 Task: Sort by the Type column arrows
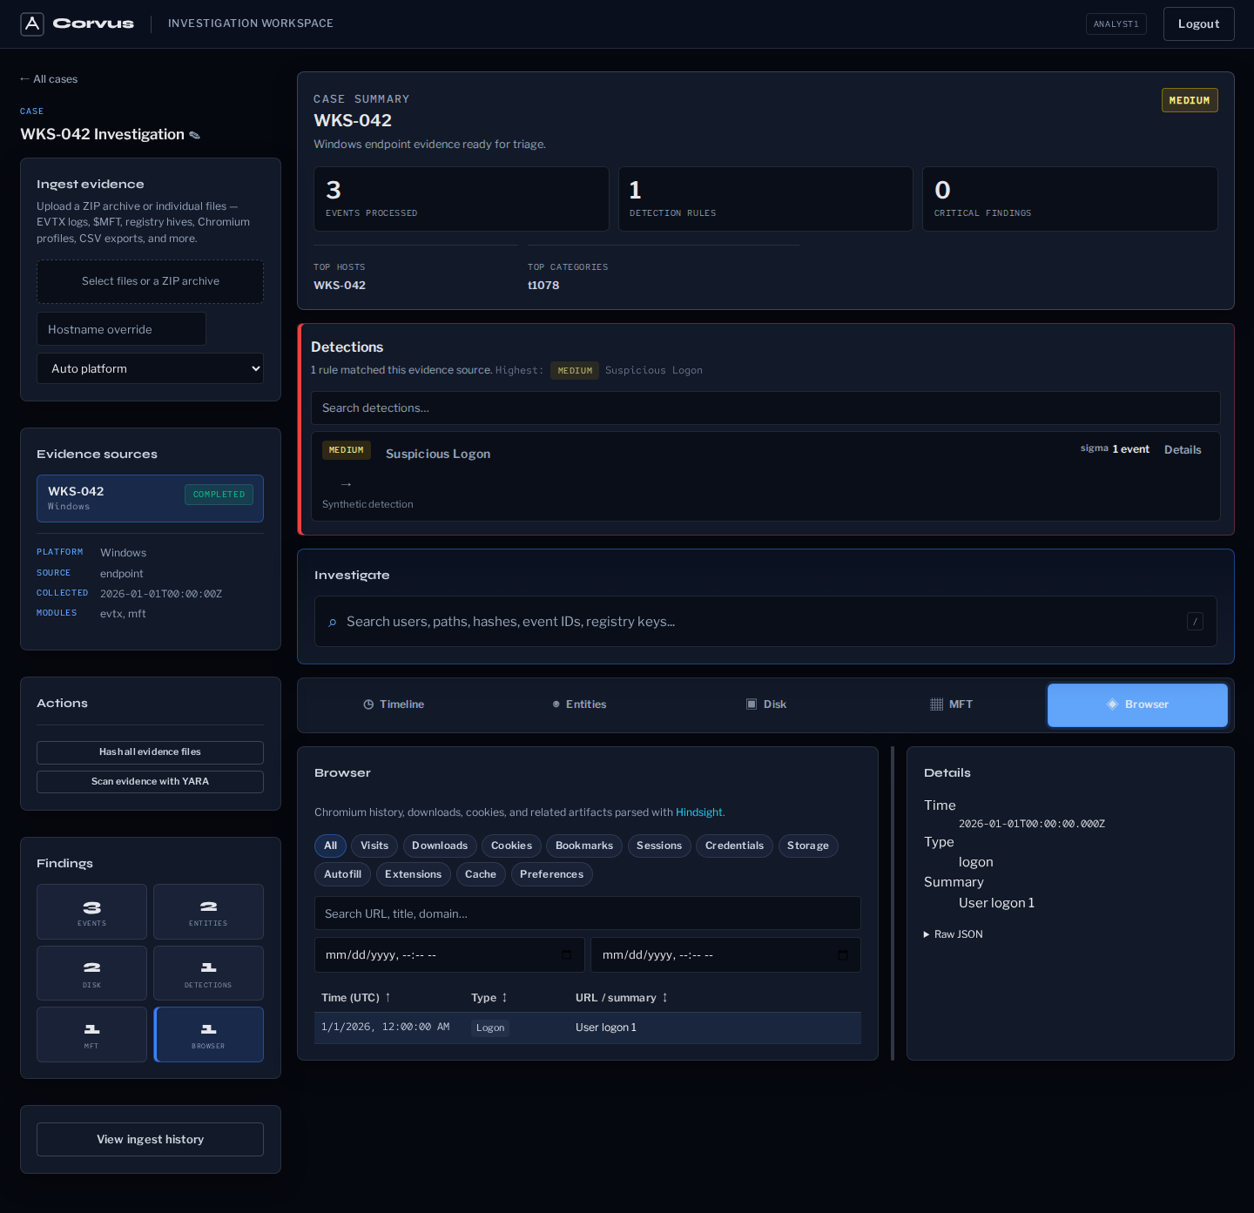point(504,997)
